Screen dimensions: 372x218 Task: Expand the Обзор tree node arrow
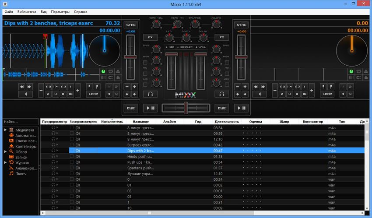5,152
